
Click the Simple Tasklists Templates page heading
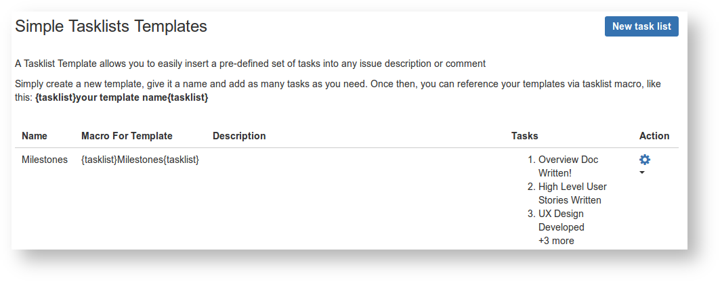pyautogui.click(x=111, y=26)
